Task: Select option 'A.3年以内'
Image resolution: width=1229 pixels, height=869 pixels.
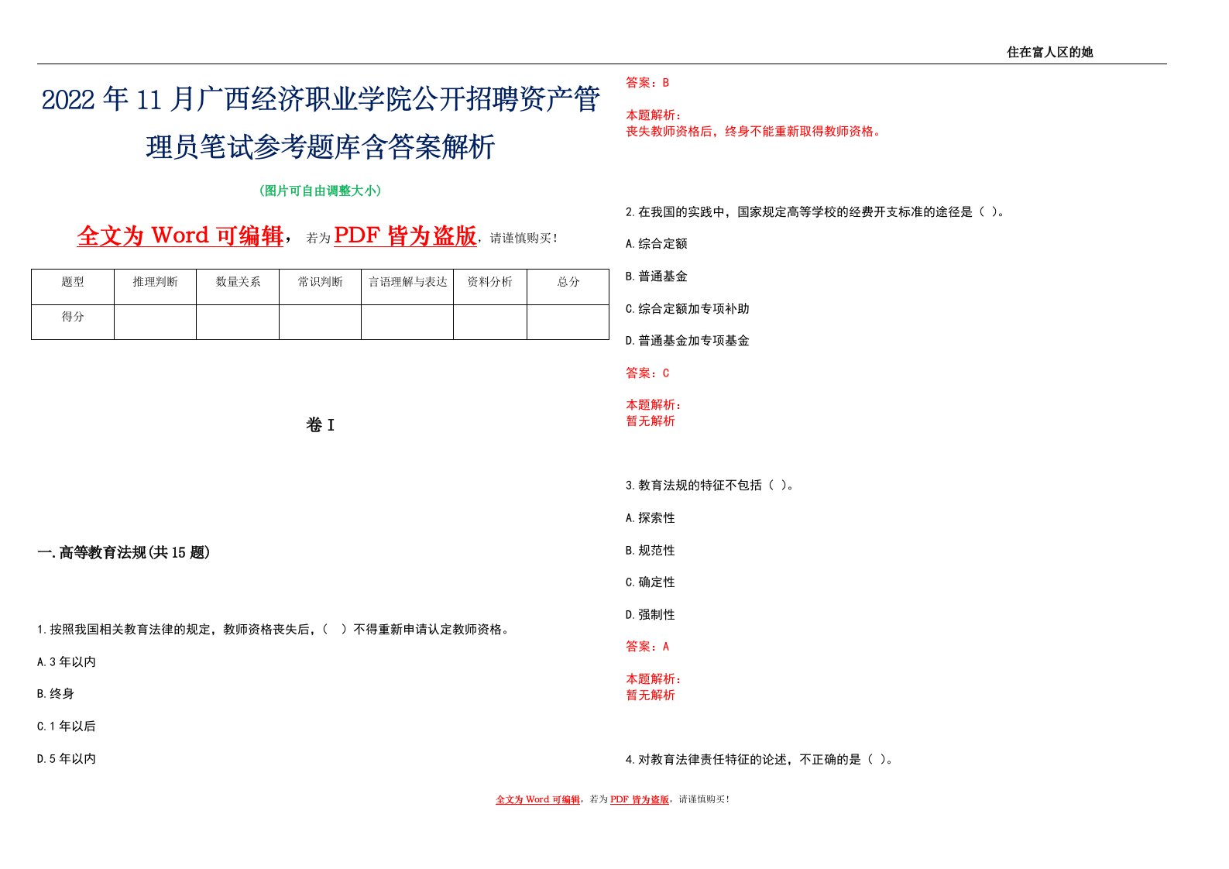Action: coord(67,662)
